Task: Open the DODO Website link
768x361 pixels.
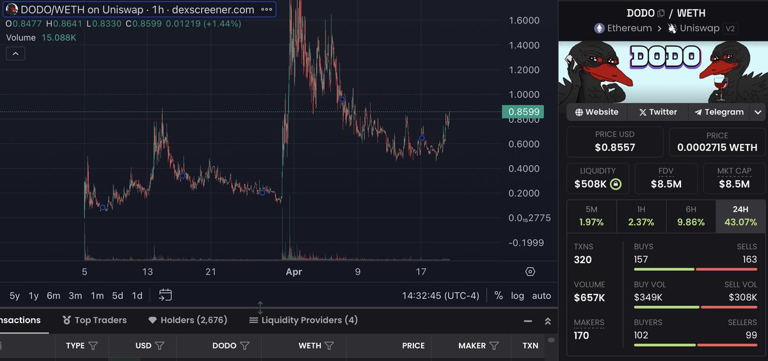Action: point(596,112)
